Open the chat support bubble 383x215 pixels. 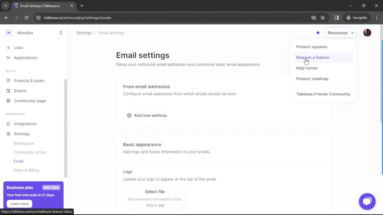(367, 202)
